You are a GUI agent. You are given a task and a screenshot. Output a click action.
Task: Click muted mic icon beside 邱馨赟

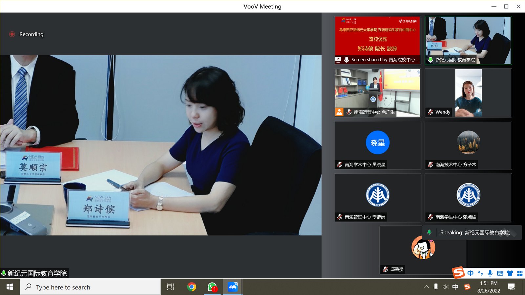[385, 269]
